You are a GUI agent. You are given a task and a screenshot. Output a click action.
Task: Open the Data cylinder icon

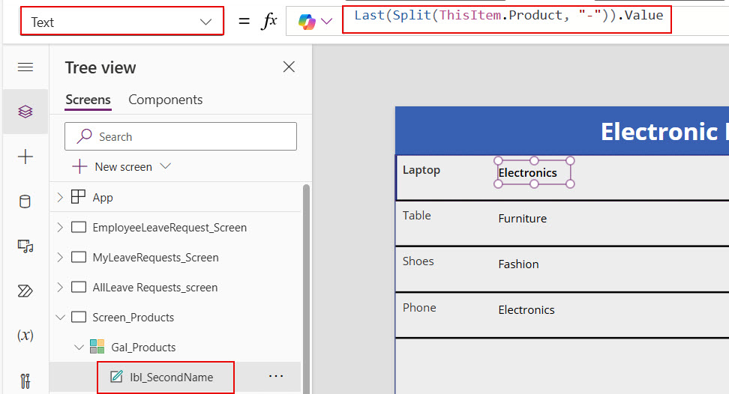click(x=25, y=201)
